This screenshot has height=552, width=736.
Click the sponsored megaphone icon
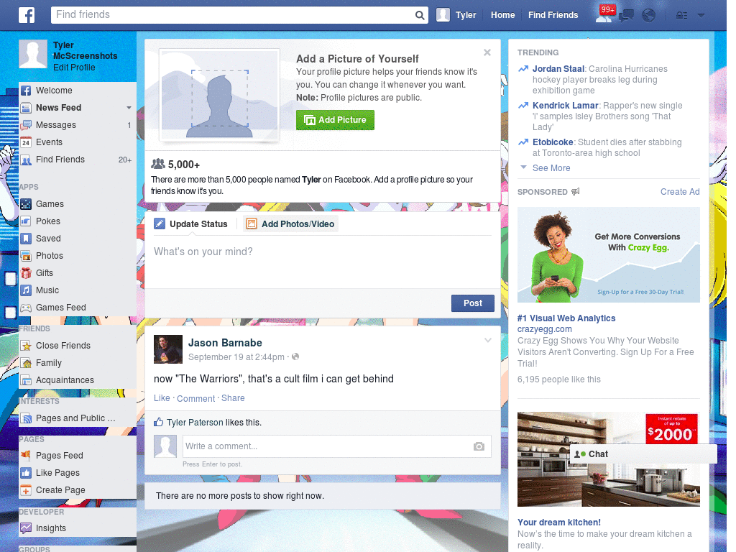tap(576, 191)
